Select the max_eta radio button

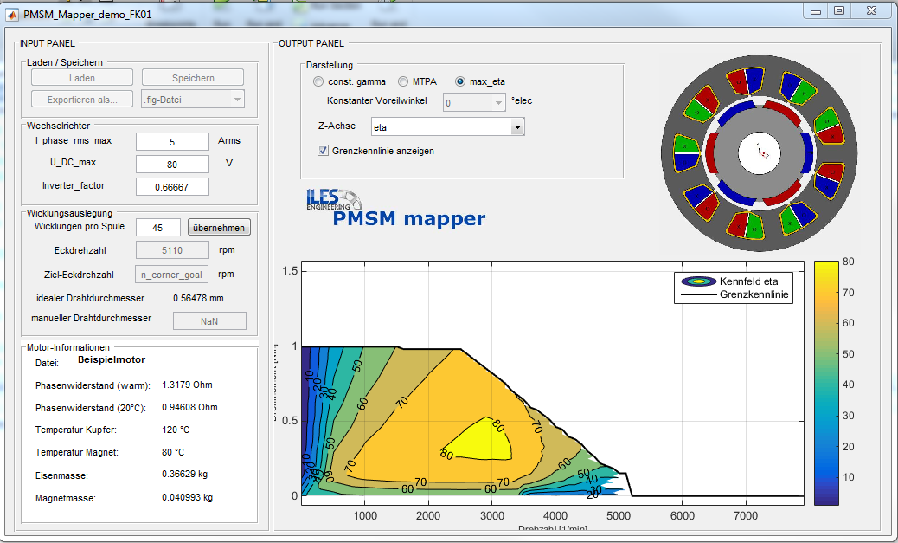(x=460, y=82)
